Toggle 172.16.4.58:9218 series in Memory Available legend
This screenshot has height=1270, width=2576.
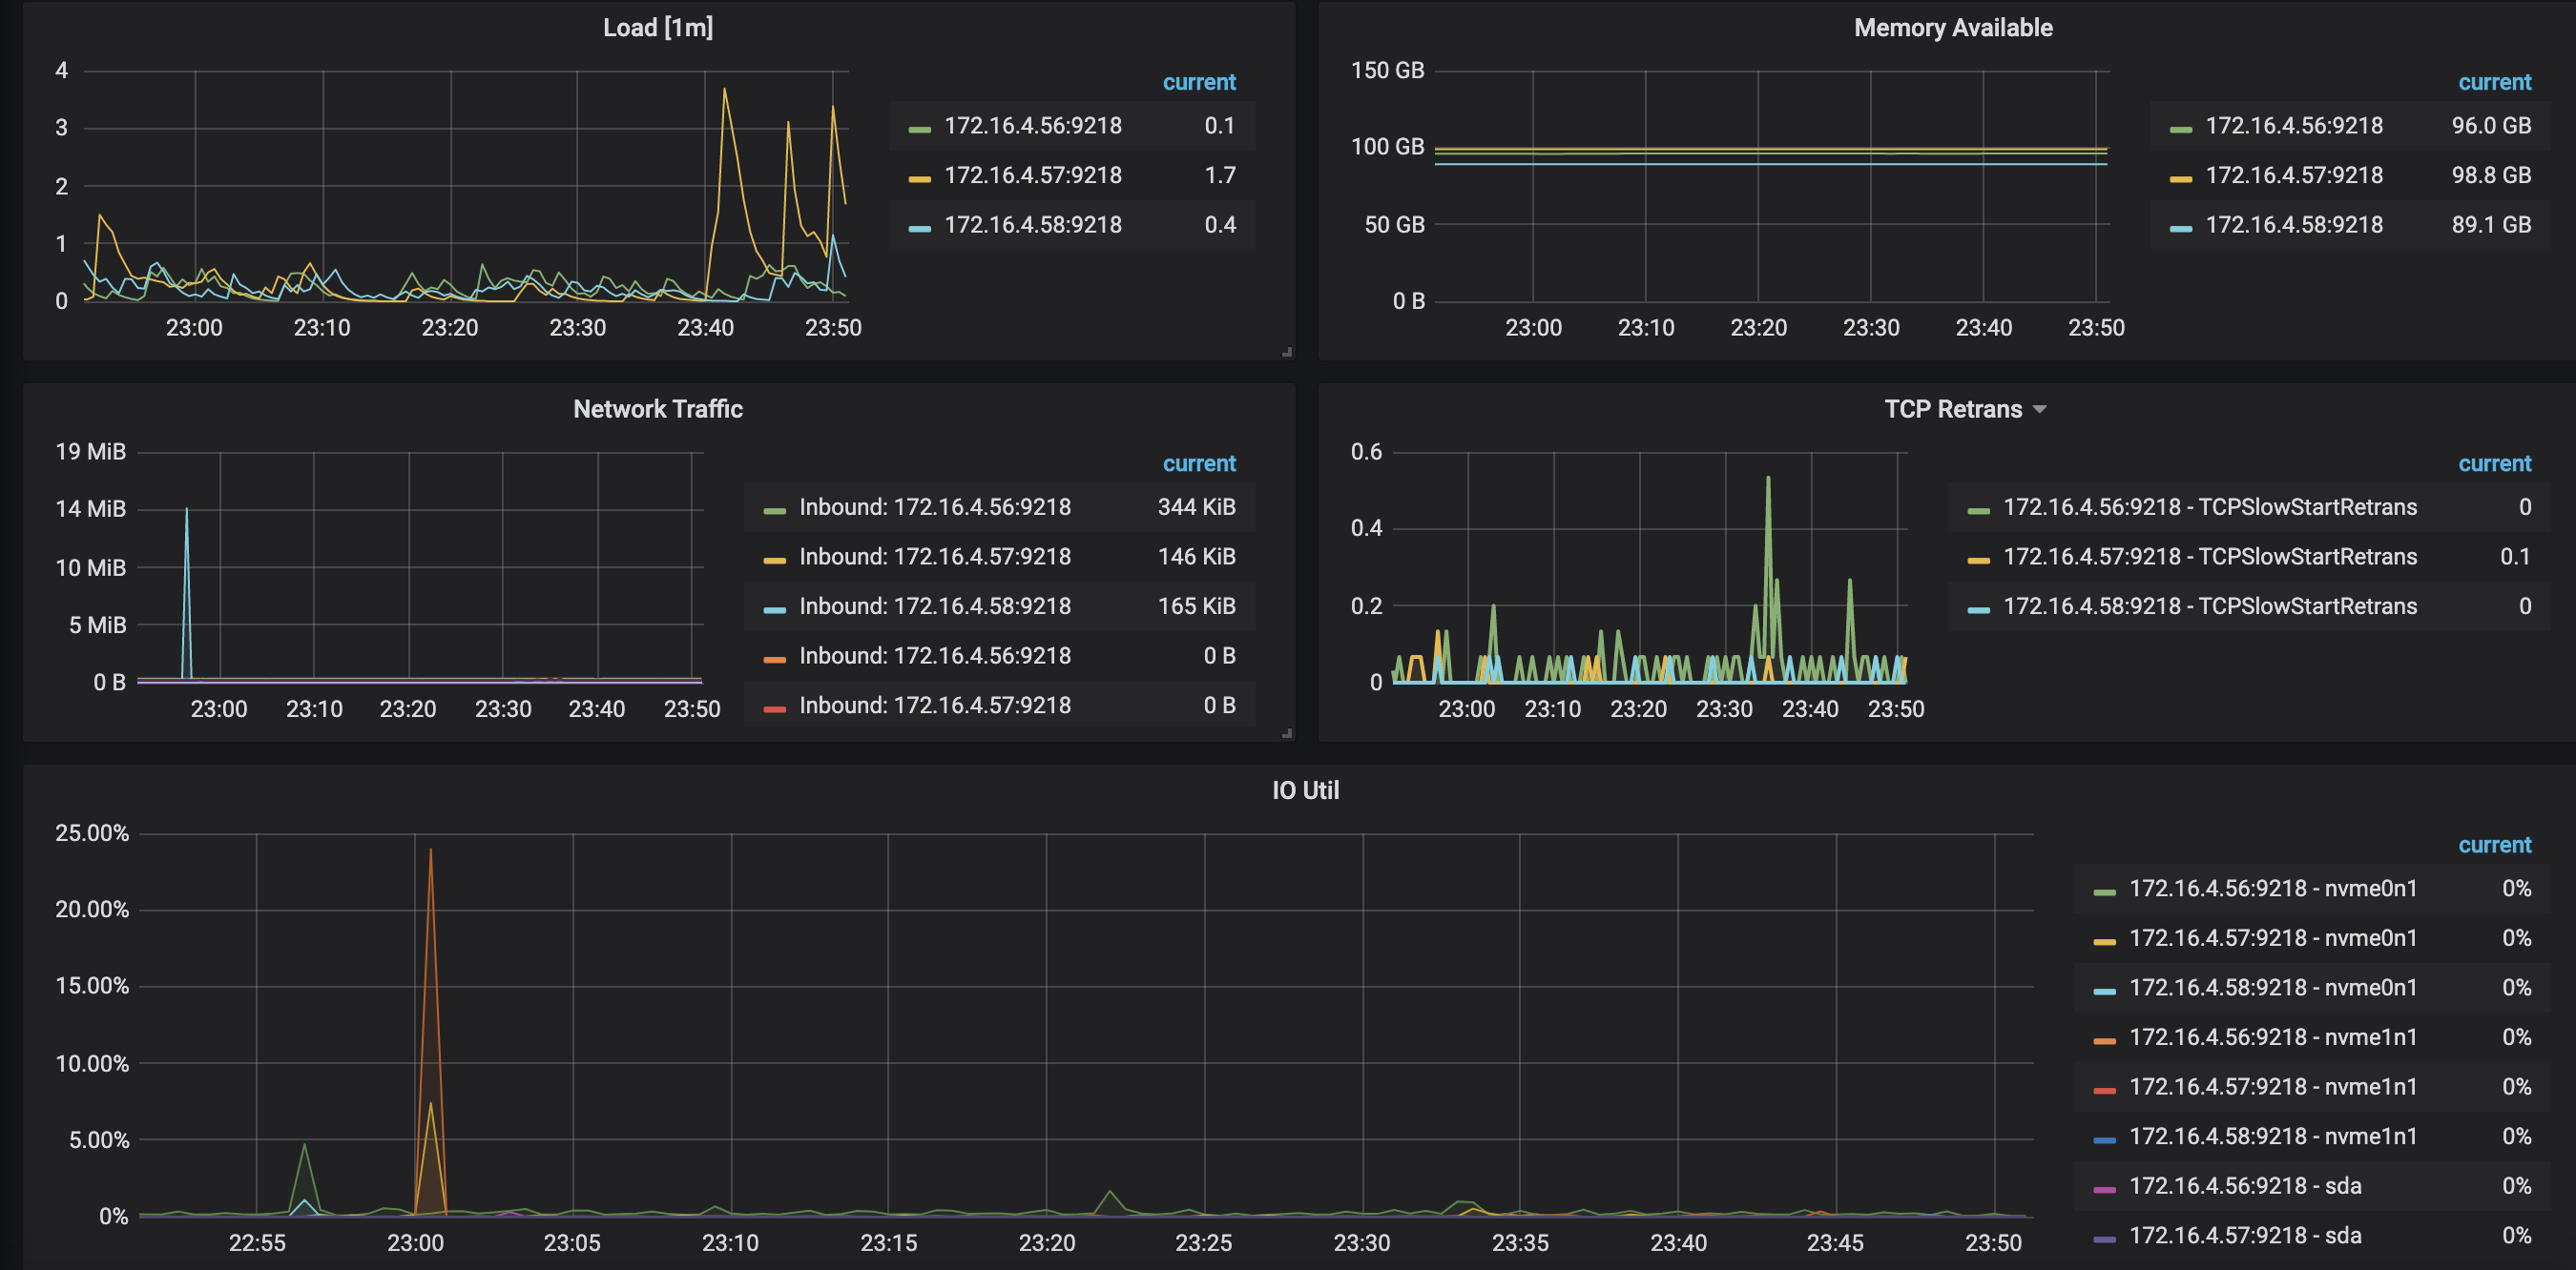point(2293,226)
